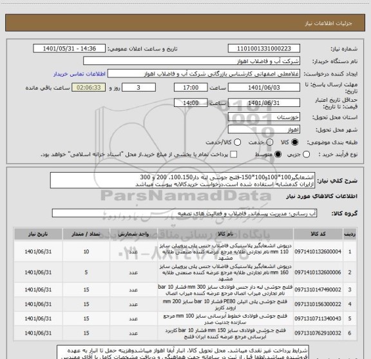
Task: Click the response deadline date 1401/06/03
Action: coord(264,88)
